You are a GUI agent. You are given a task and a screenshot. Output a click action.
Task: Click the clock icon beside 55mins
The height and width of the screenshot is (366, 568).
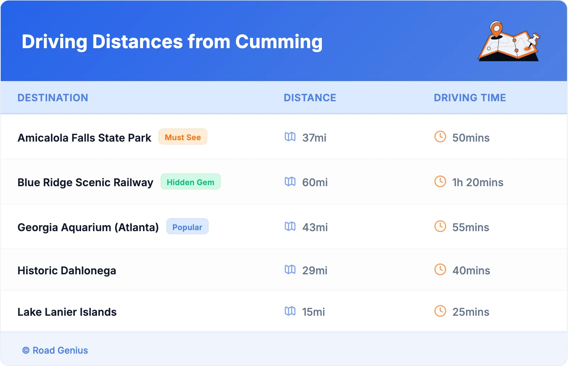tap(440, 226)
